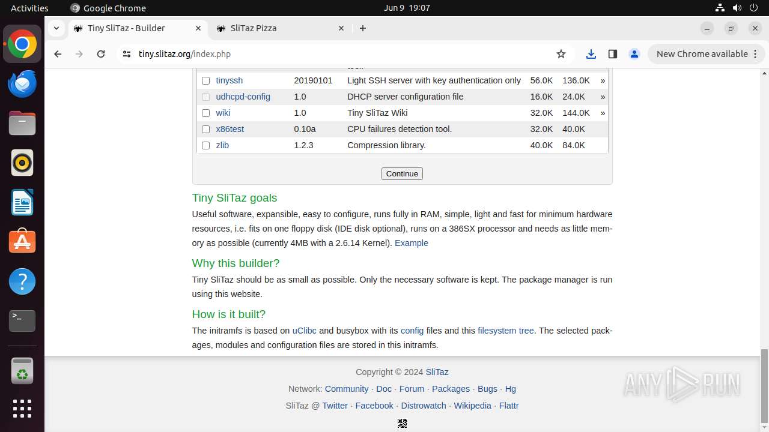Click the page vertical scrollbar thumb

pyautogui.click(x=764, y=386)
